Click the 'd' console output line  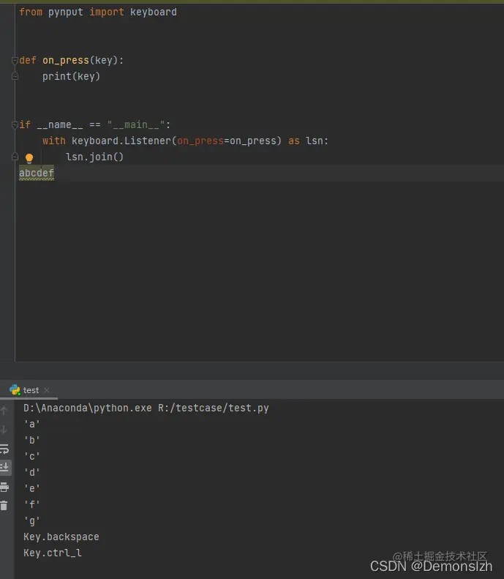(31, 472)
